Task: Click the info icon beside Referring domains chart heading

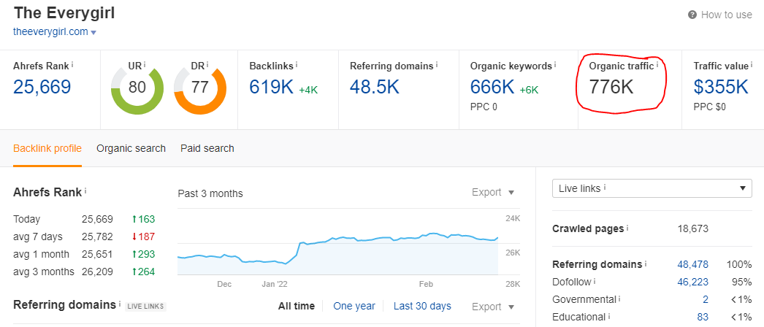Action: point(120,304)
